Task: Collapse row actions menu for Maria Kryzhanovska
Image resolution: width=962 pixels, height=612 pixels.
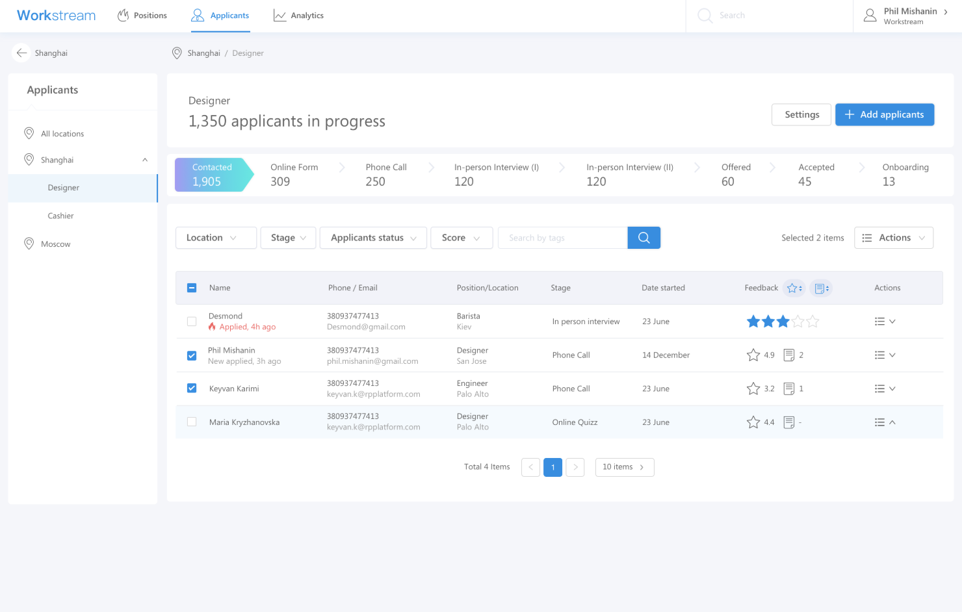Action: pos(885,422)
